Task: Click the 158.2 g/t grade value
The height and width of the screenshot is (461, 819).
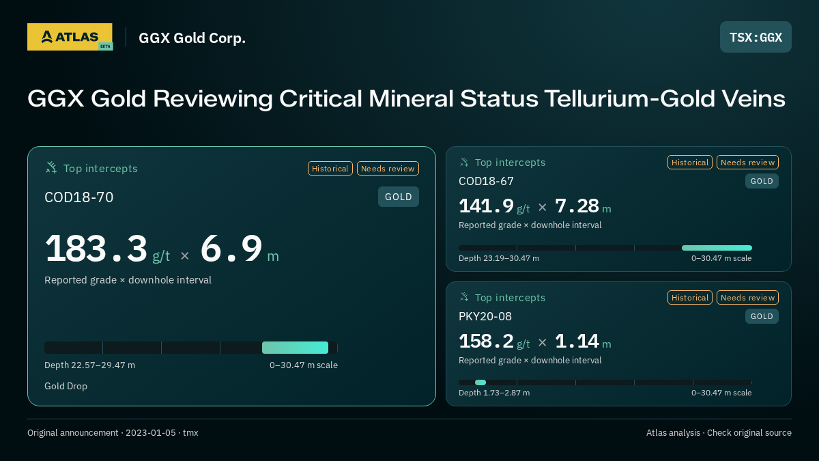Action: [x=494, y=341]
